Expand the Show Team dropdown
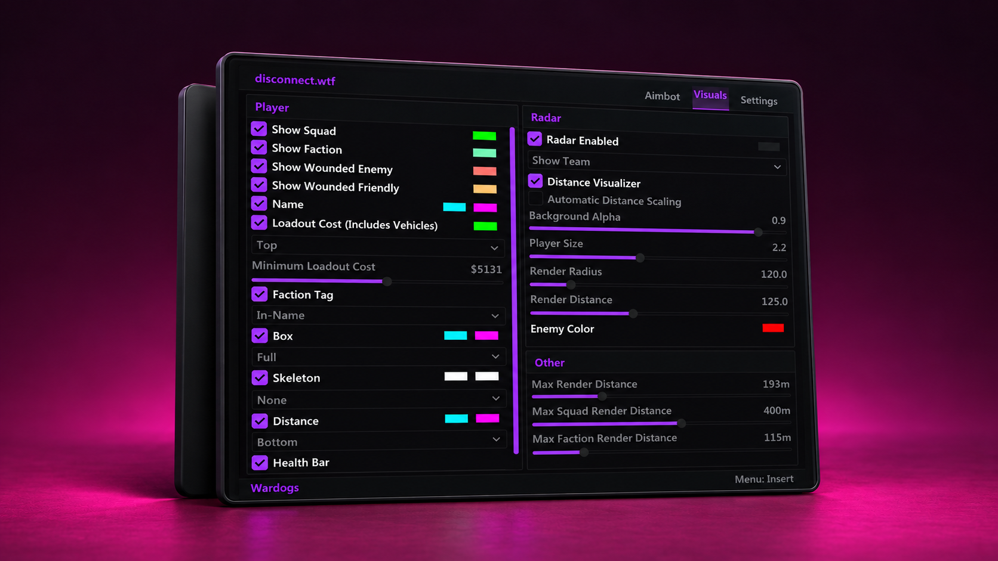The height and width of the screenshot is (561, 998). (x=657, y=163)
